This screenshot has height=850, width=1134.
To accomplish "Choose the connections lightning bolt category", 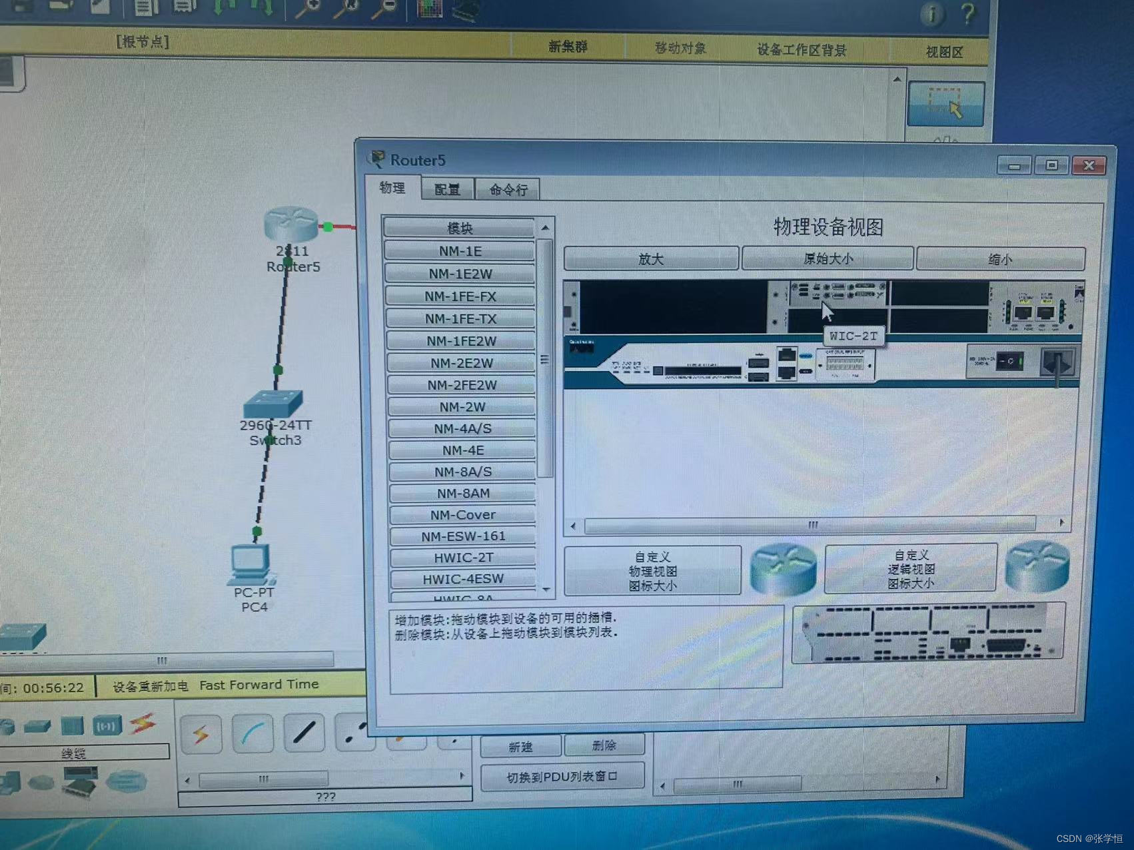I will (x=143, y=723).
